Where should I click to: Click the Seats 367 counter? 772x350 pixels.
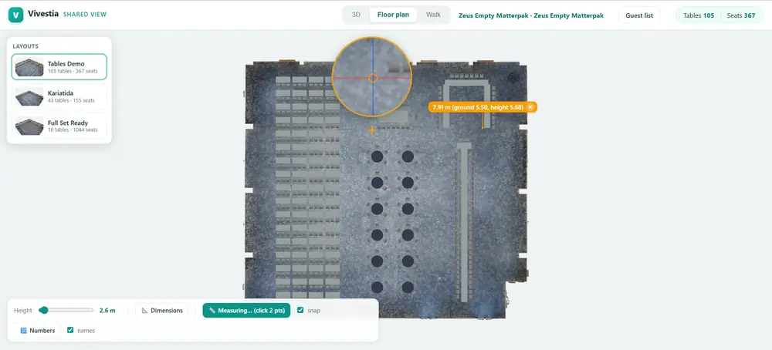coord(741,15)
